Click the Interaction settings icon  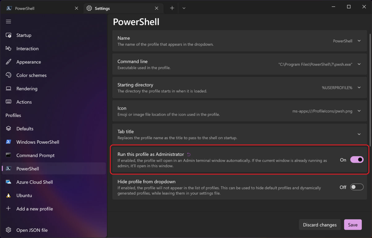point(9,48)
